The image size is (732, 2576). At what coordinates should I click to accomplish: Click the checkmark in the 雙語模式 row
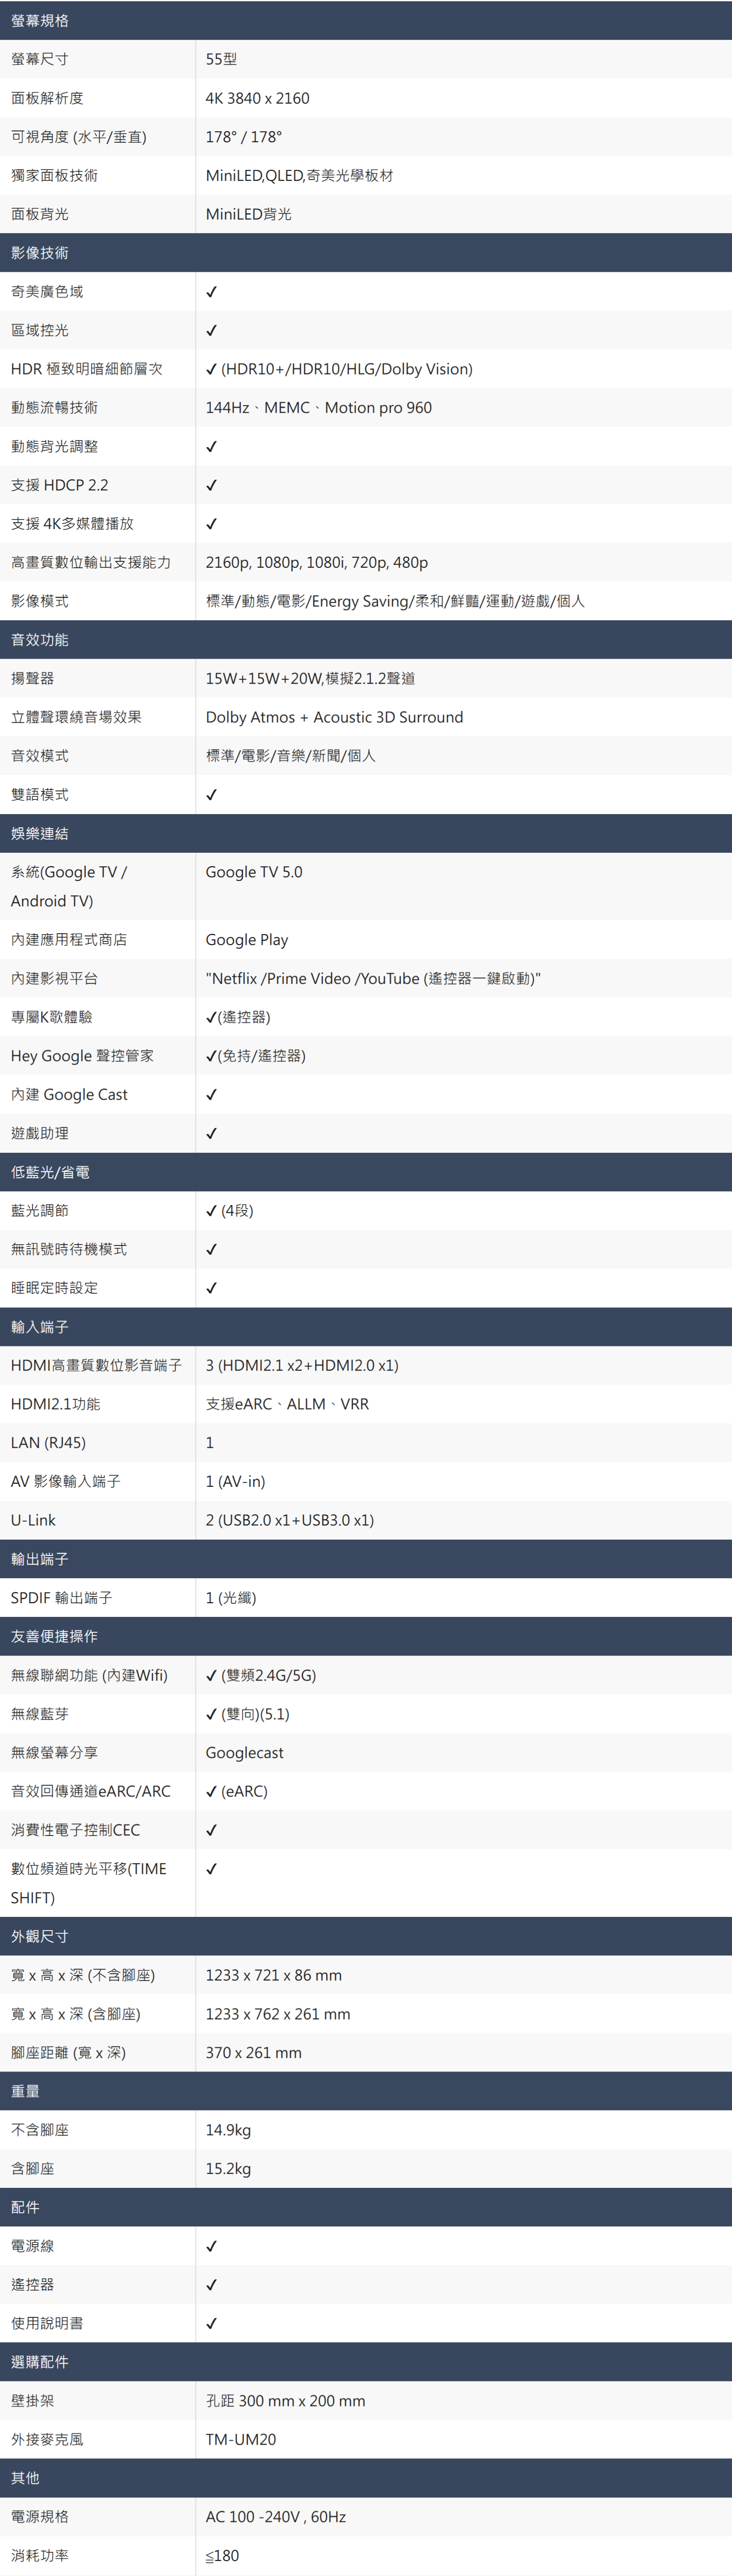[x=211, y=795]
